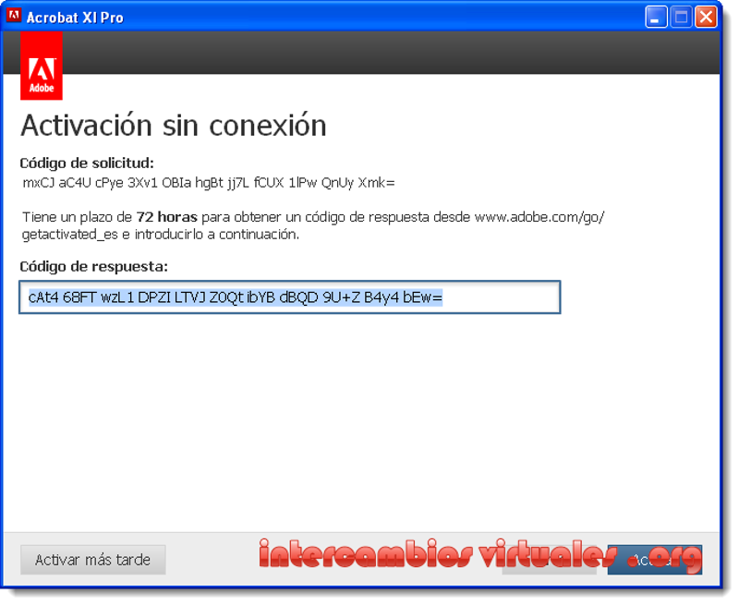Click the www.adobe.com/go/ address text

tap(539, 217)
